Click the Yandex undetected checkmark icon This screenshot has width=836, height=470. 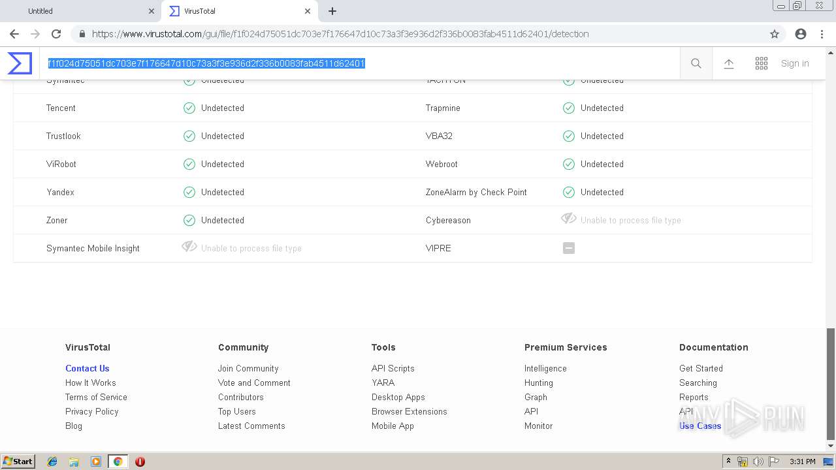[189, 192]
